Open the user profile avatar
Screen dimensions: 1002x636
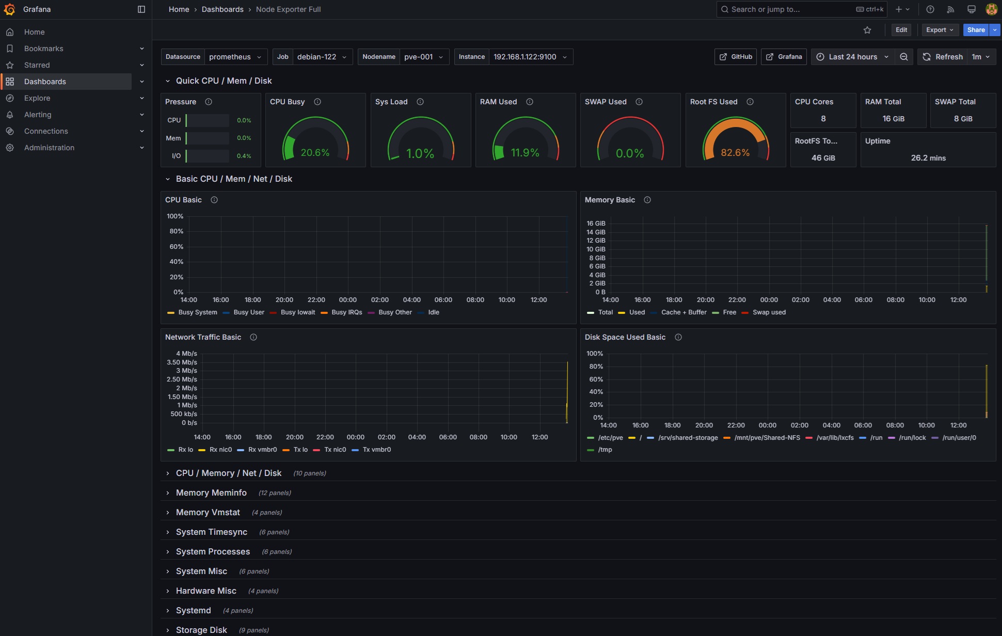pyautogui.click(x=991, y=9)
